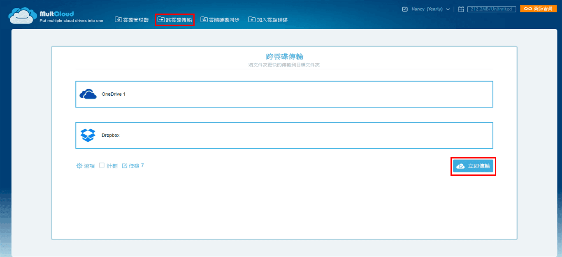This screenshot has width=562, height=257.
Task: Click the MultCloud cloud logo
Action: [x=23, y=16]
